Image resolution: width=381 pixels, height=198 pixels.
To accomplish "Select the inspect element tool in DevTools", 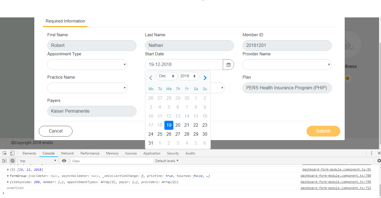I will [x=4, y=153].
